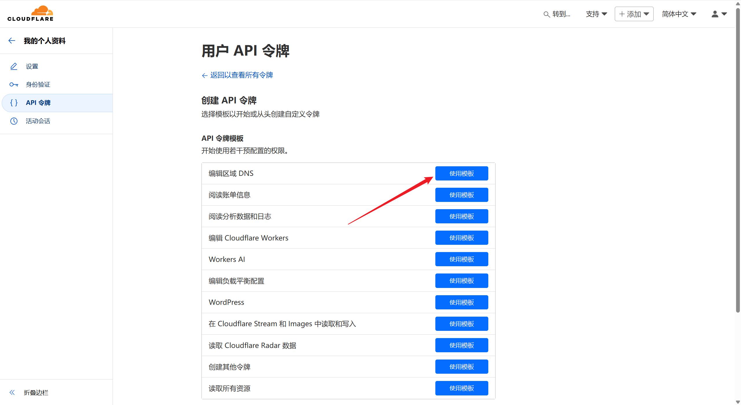The width and height of the screenshot is (741, 405).
Task: Use template for Cloudflare Stream 和 Images
Action: (462, 324)
